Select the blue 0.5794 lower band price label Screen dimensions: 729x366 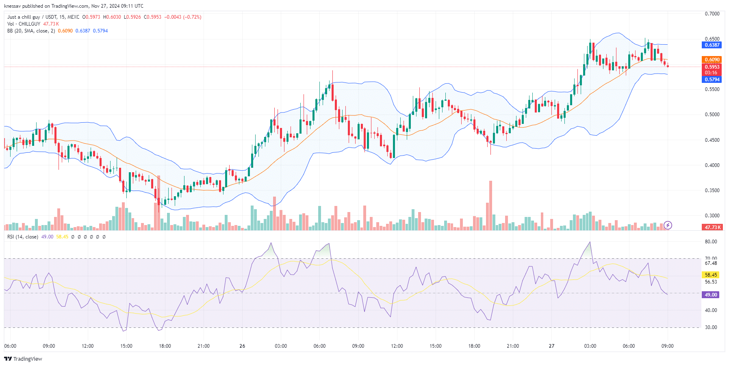tap(712, 80)
